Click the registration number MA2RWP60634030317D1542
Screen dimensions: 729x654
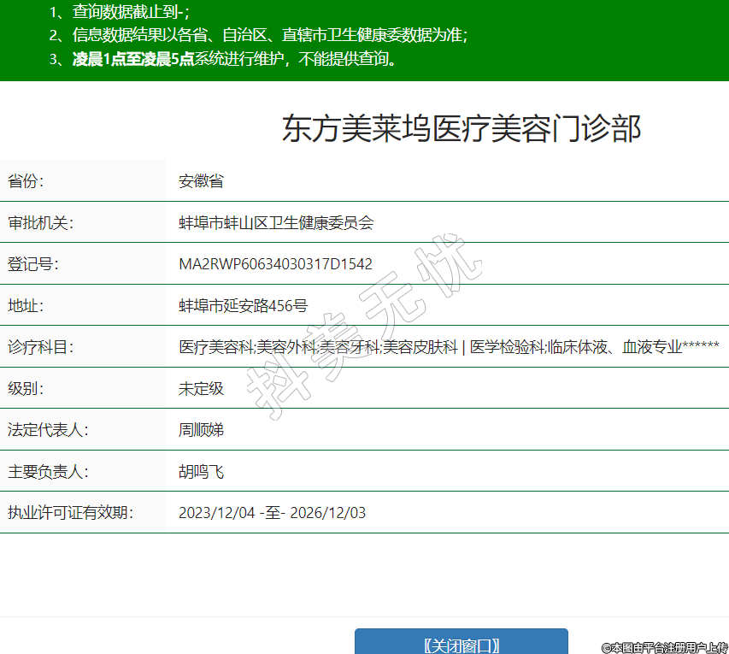tap(275, 264)
